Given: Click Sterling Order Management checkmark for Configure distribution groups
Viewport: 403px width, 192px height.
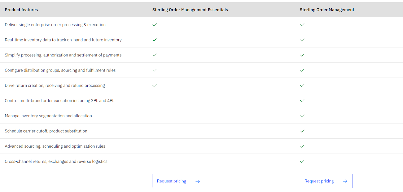Looking at the screenshot, I should 302,70.
